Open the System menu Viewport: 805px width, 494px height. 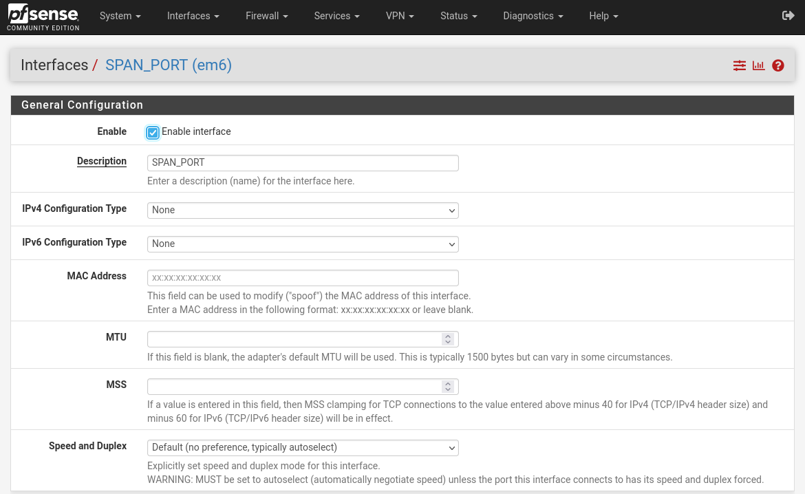point(120,16)
